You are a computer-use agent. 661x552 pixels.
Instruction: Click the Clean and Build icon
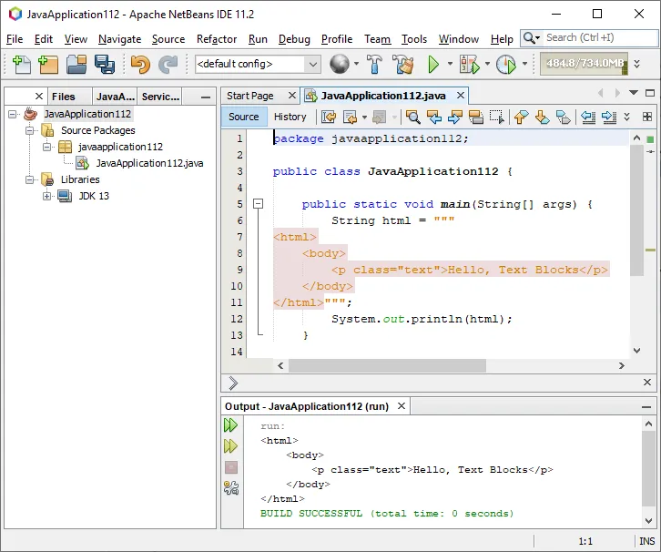[402, 64]
